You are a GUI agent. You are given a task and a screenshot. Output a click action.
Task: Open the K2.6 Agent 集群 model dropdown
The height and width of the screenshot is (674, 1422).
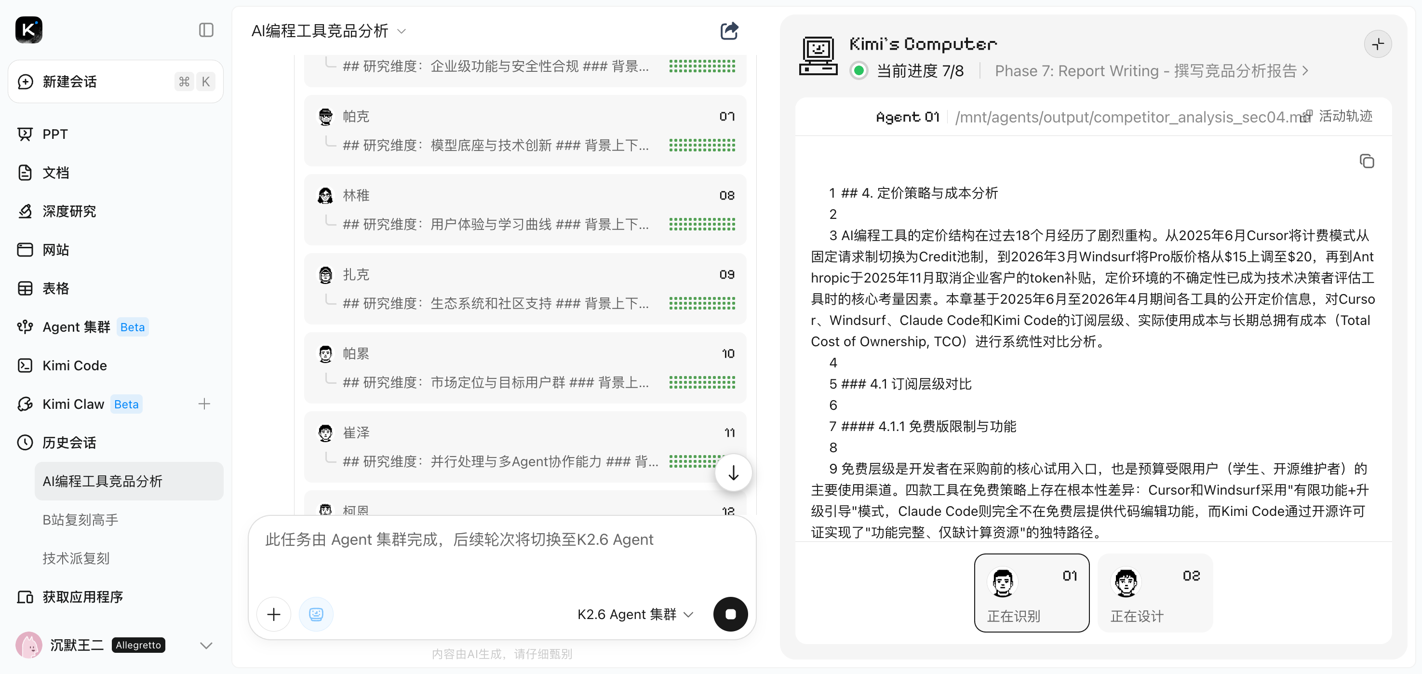click(x=635, y=614)
